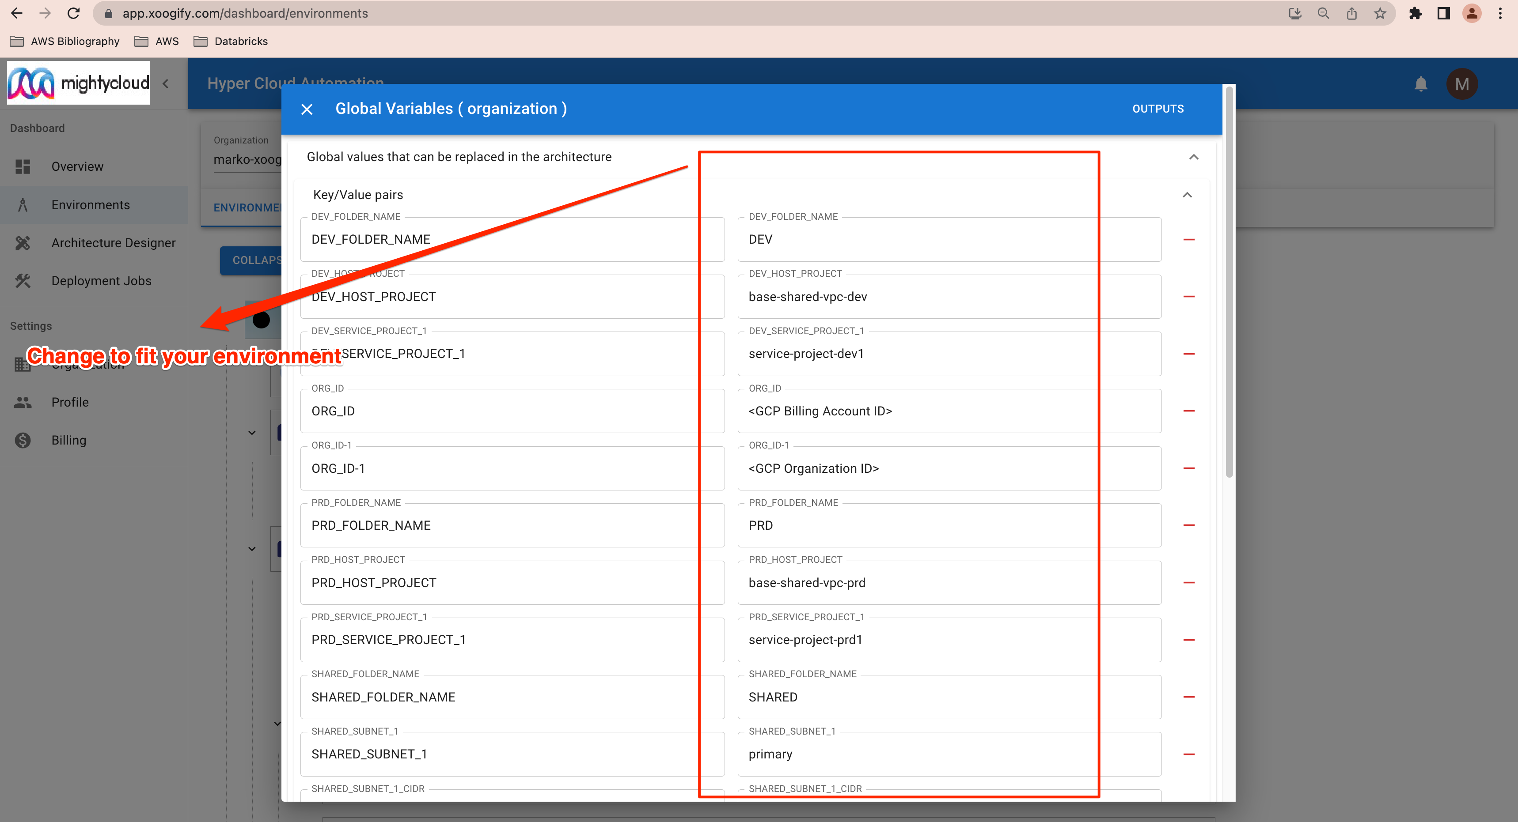Click the notifications bell icon
The width and height of the screenshot is (1518, 822).
point(1421,84)
